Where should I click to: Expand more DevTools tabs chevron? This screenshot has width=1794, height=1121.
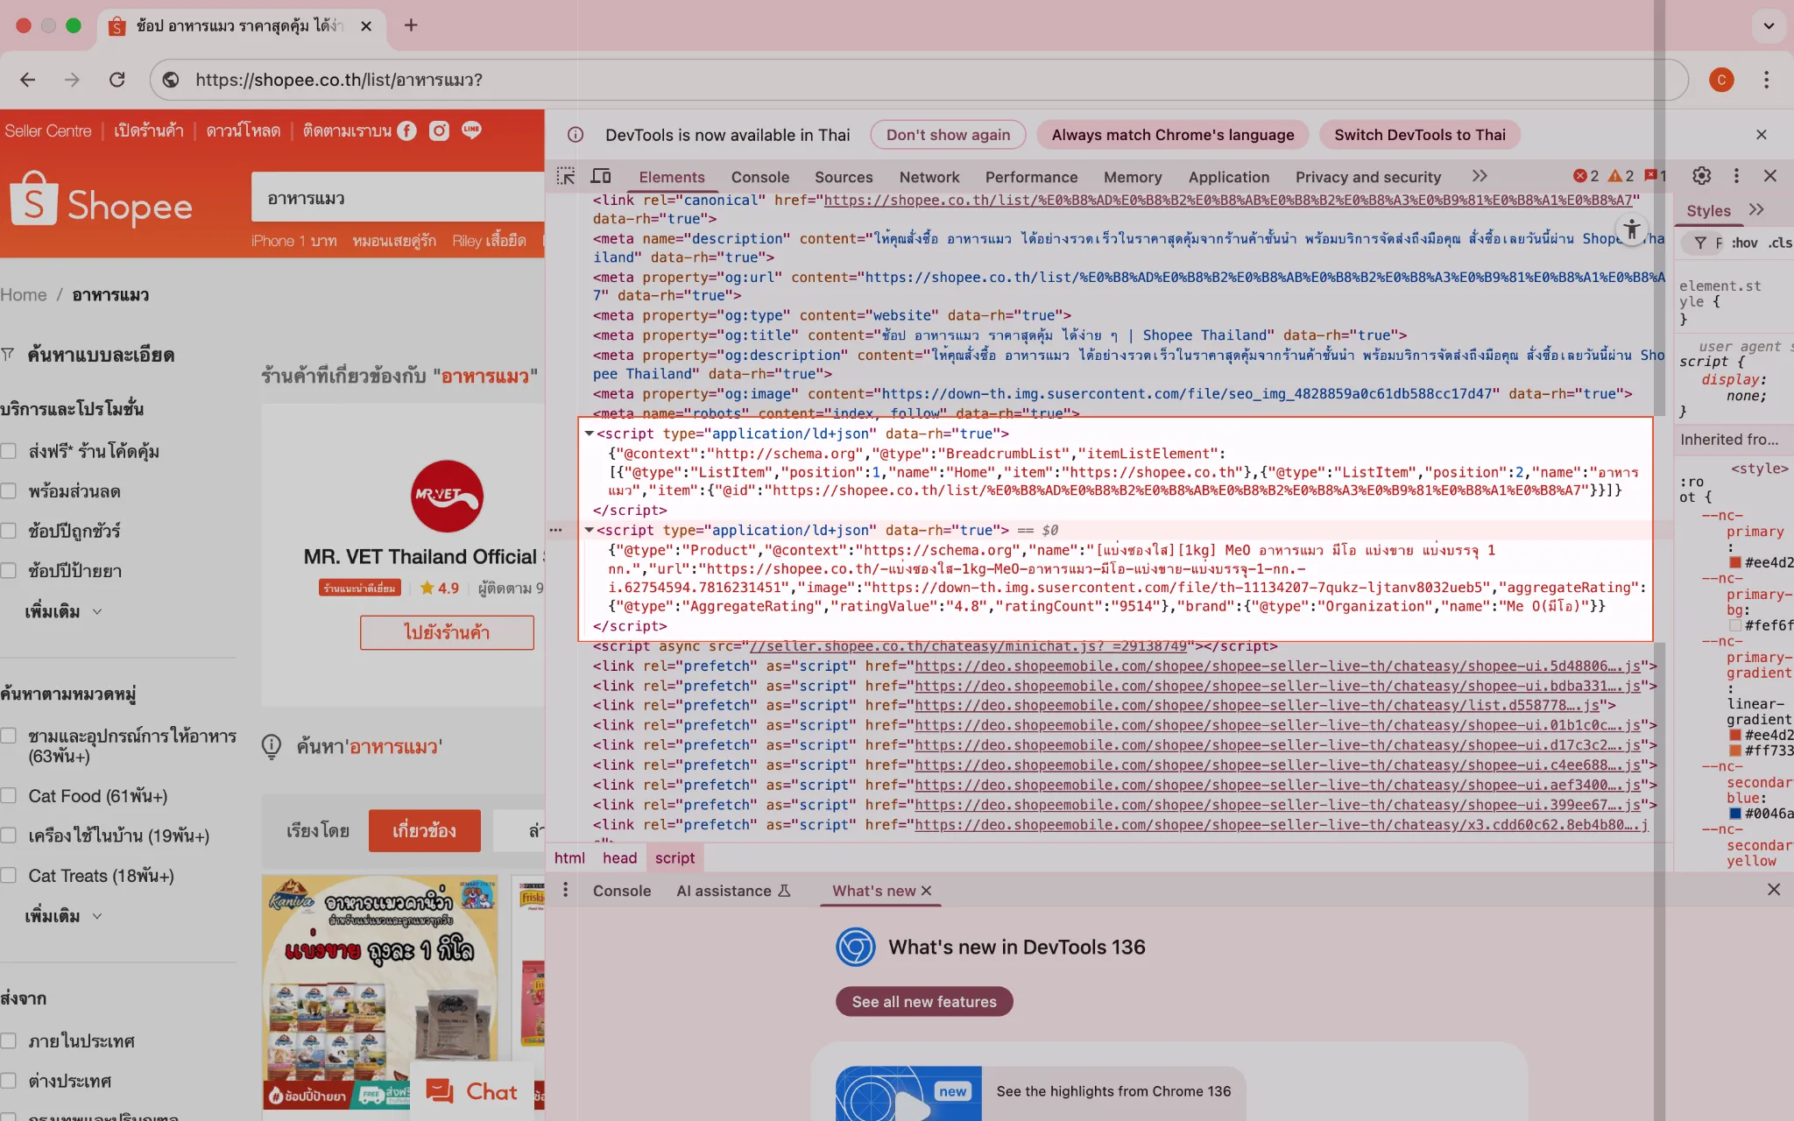click(1480, 176)
